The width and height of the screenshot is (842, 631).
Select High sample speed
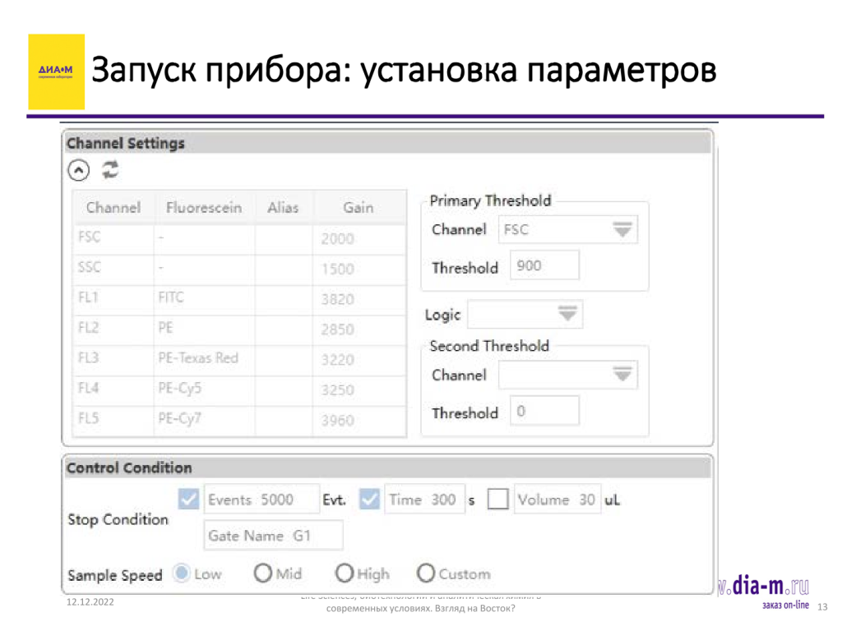345,573
